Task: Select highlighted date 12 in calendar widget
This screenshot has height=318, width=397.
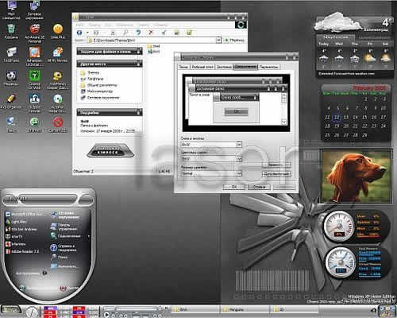Action: (337, 117)
